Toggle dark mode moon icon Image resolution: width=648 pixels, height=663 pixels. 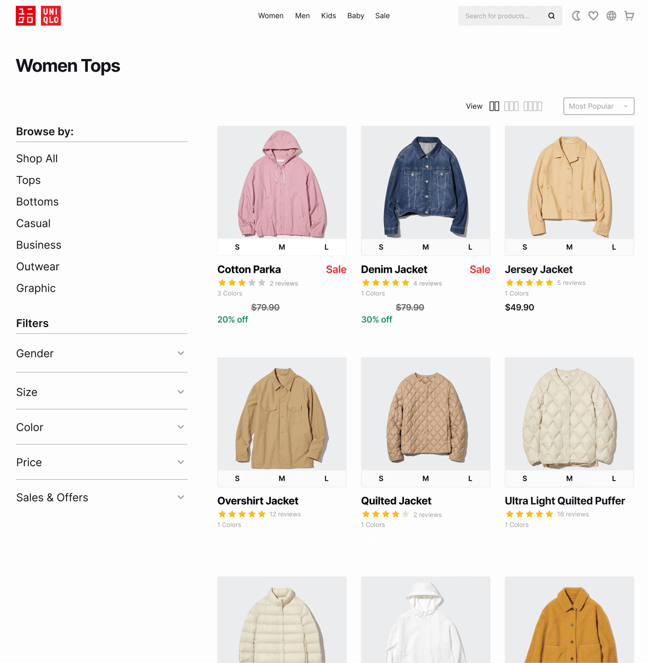pyautogui.click(x=576, y=16)
